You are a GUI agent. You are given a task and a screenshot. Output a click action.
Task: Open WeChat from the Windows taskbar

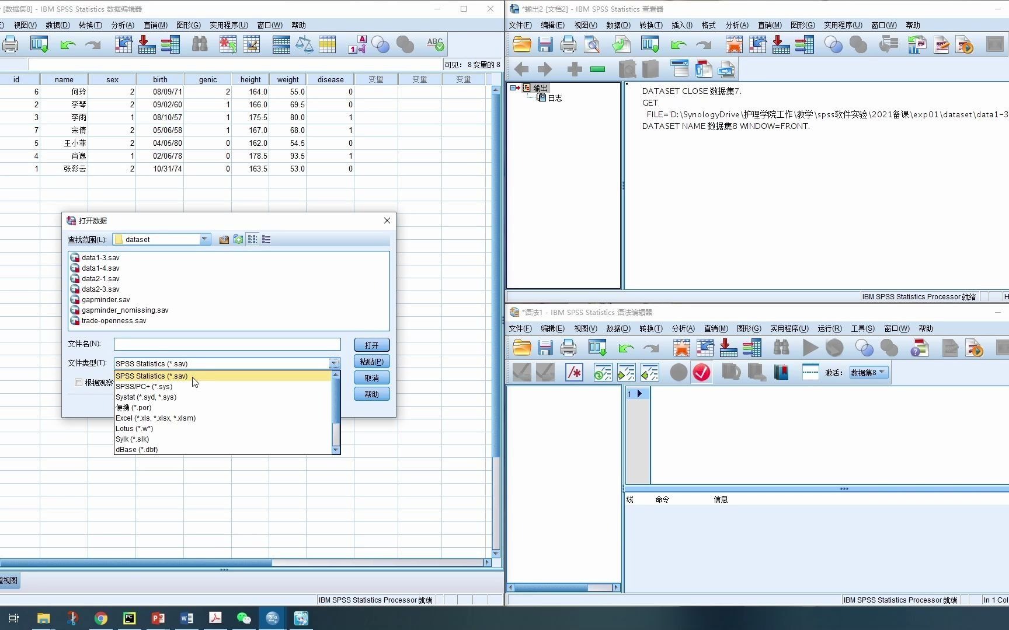pyautogui.click(x=243, y=618)
